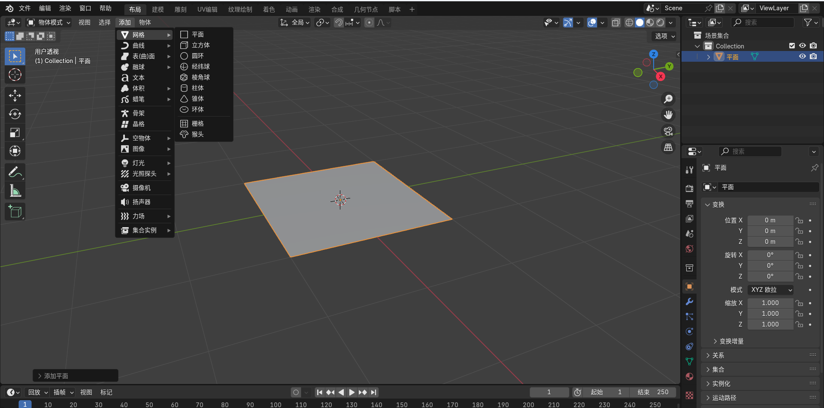Screen dimensions: 824x408
Task: Open the mesh Data properties tab
Action: (x=689, y=361)
